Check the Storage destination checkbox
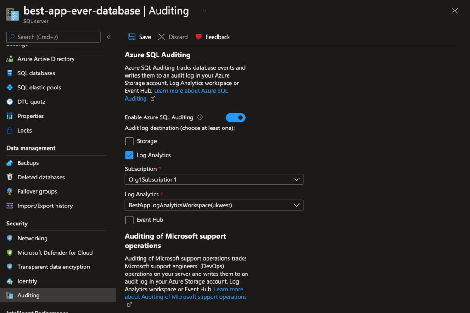This screenshot has width=470, height=313. click(129, 141)
